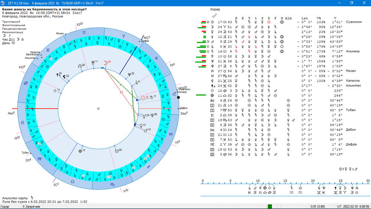Select the MC row in the table
Screen dimensions: 371x209
pyautogui.click(x=283, y=145)
